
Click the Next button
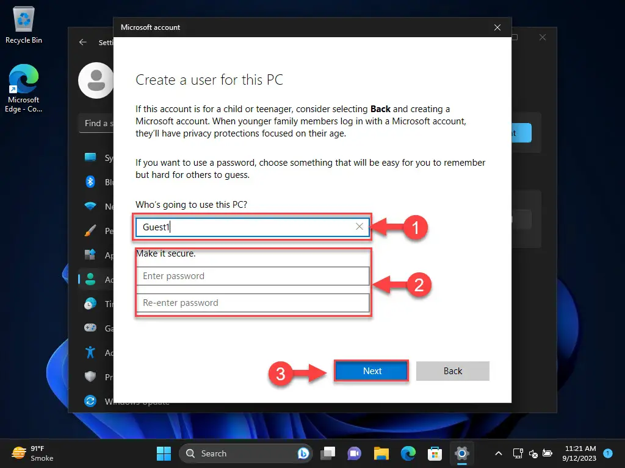point(372,371)
